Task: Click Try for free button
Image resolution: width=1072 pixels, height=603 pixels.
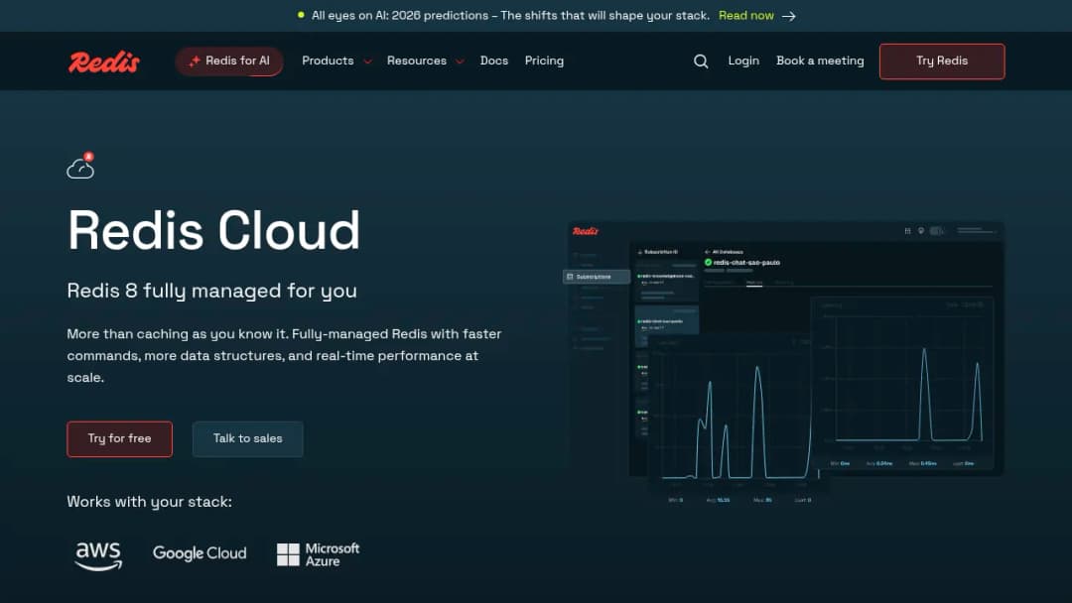Action: point(120,439)
